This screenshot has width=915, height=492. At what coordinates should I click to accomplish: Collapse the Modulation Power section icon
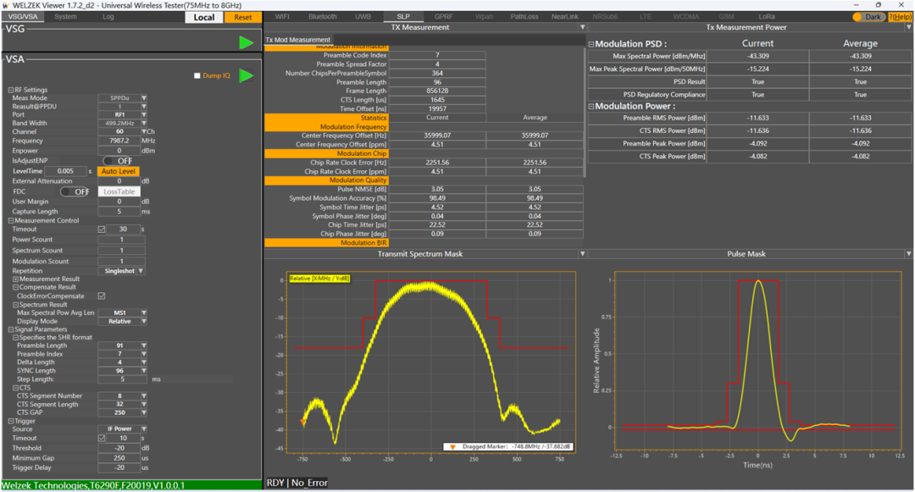591,106
